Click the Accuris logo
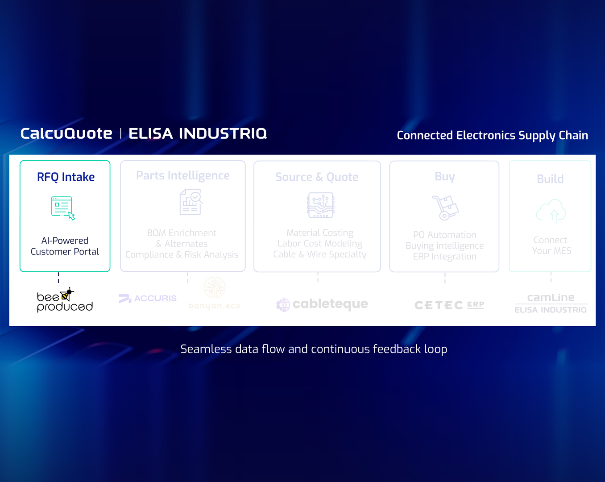 pos(148,298)
